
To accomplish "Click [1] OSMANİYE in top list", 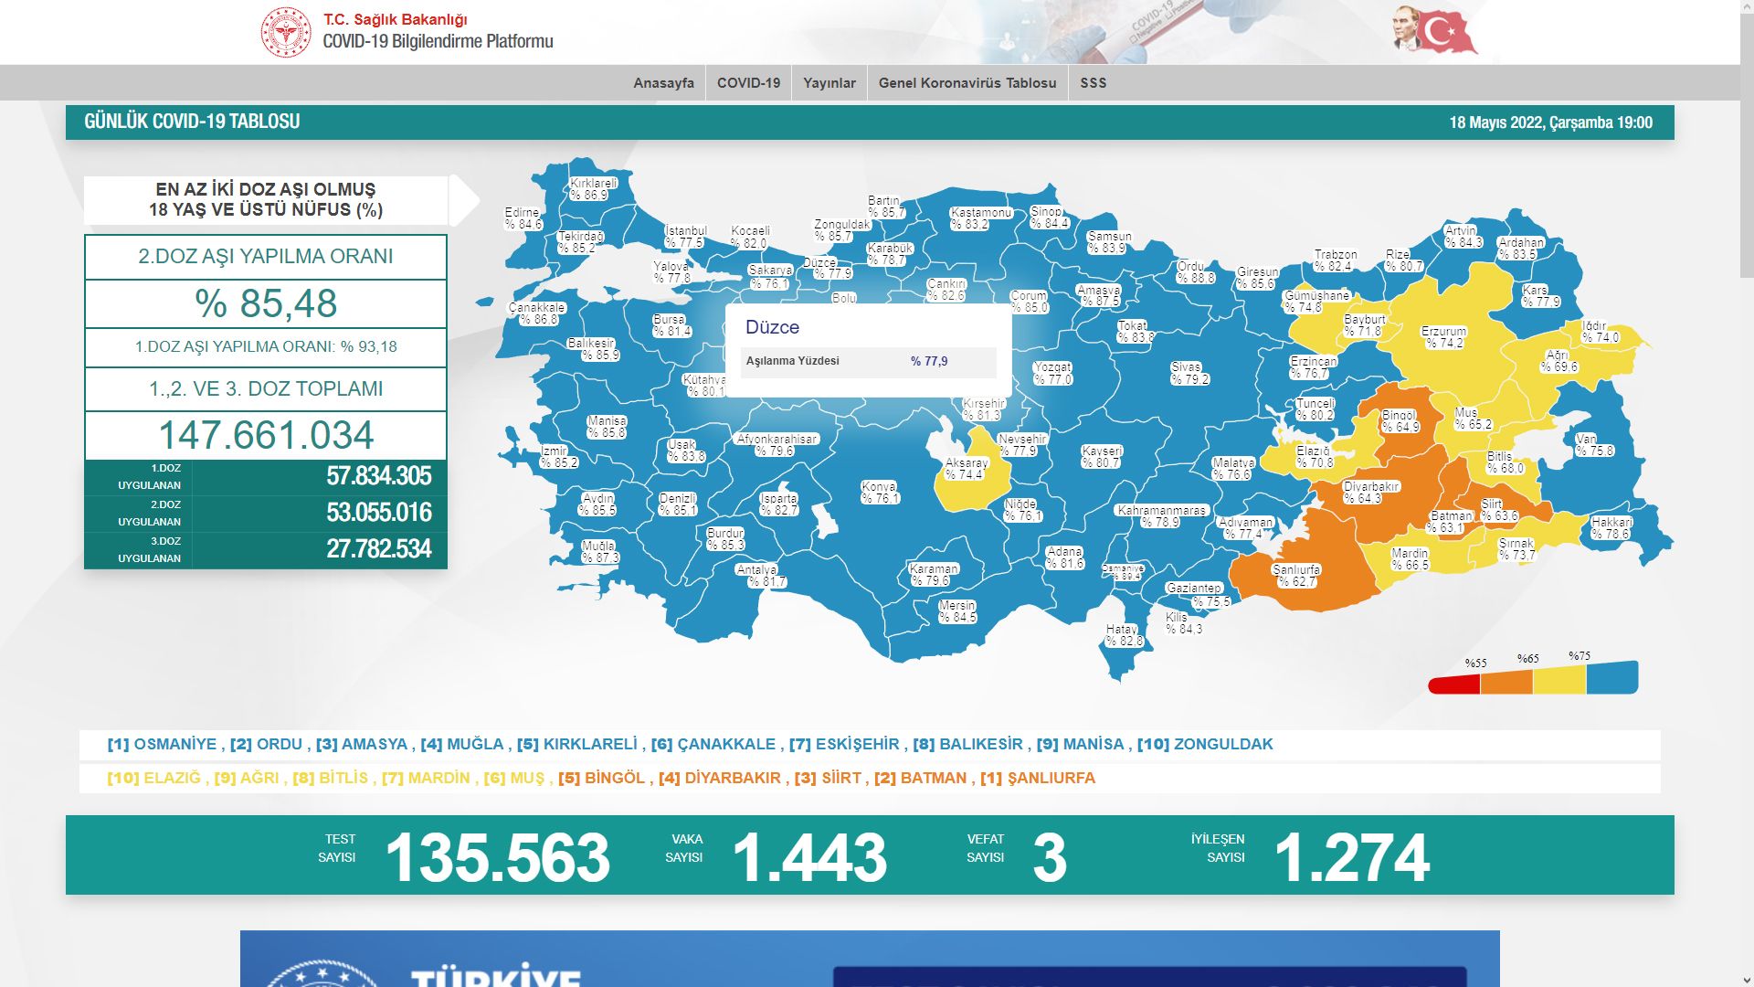I will pyautogui.click(x=162, y=745).
